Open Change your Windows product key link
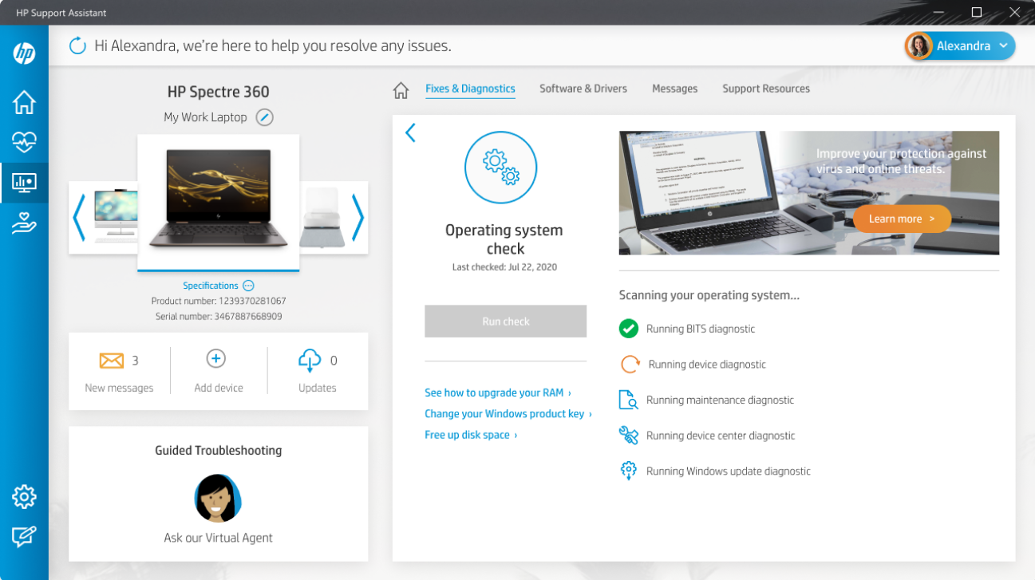This screenshot has width=1035, height=580. [508, 414]
